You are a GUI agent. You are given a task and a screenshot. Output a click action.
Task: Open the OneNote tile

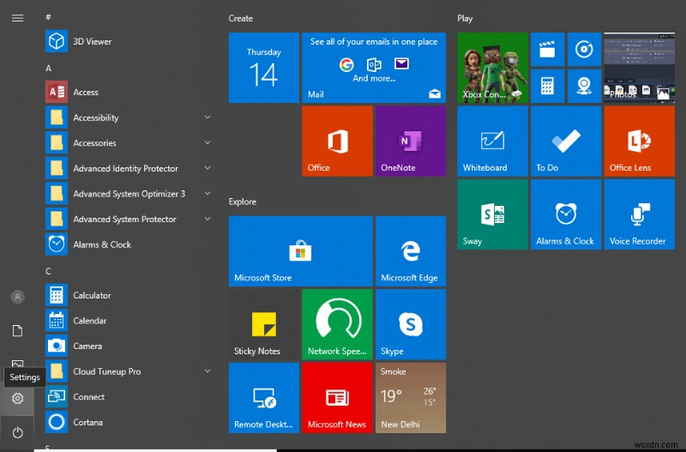point(410,141)
